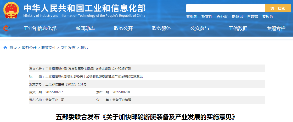Open the 提意见 quick link
The image size is (293, 122).
tap(237, 17)
